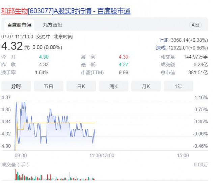Select the 分时 chart view
216x183 pixels.
(16, 87)
